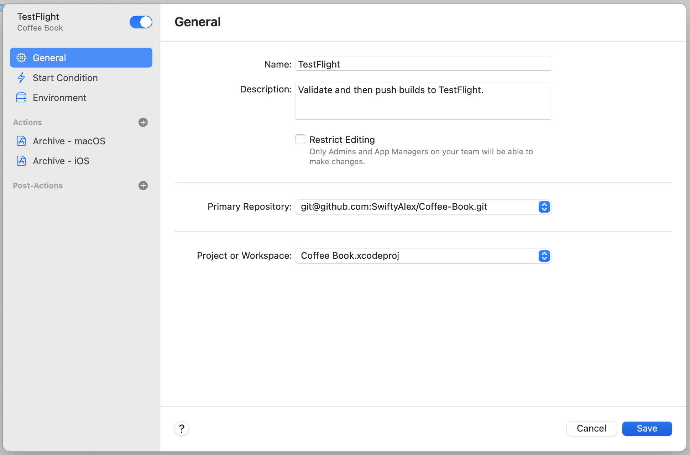Click the Restrict Editing label text
Screen dimensions: 690x455
click(342, 139)
